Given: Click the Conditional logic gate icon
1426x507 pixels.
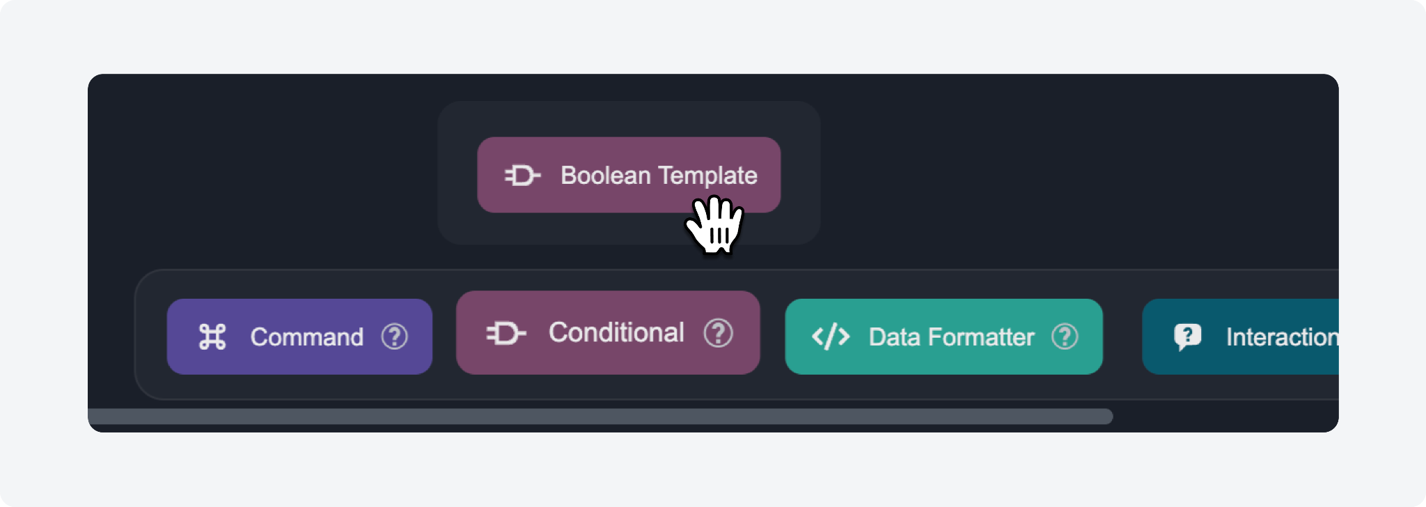Looking at the screenshot, I should pyautogui.click(x=506, y=333).
